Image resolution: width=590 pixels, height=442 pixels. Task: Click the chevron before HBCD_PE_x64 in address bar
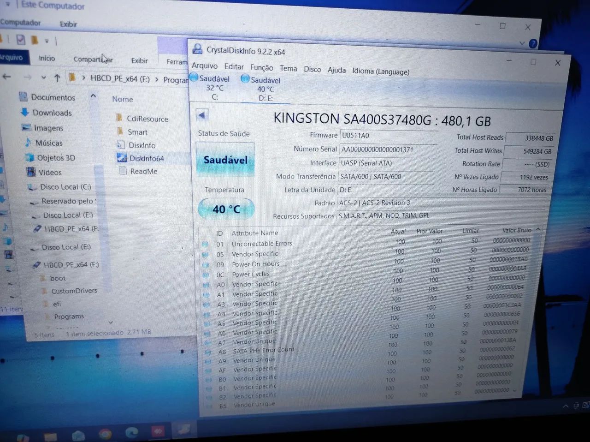[83, 78]
